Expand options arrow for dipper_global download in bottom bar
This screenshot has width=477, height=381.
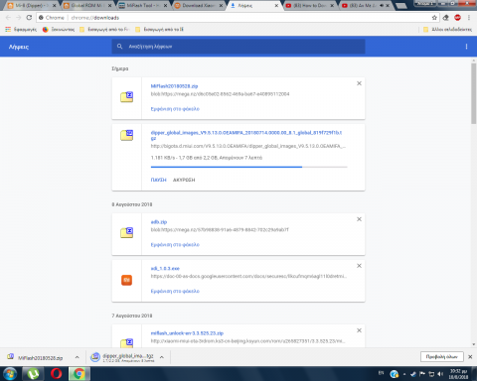(x=162, y=357)
